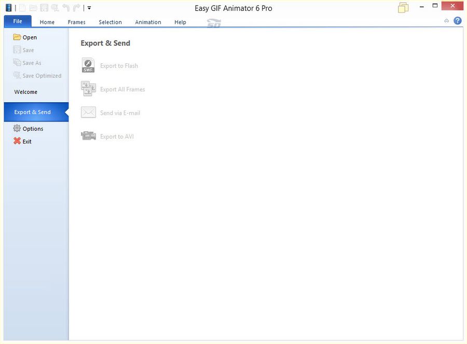Click the Save floppy icon in quick access toolbar

[44, 8]
